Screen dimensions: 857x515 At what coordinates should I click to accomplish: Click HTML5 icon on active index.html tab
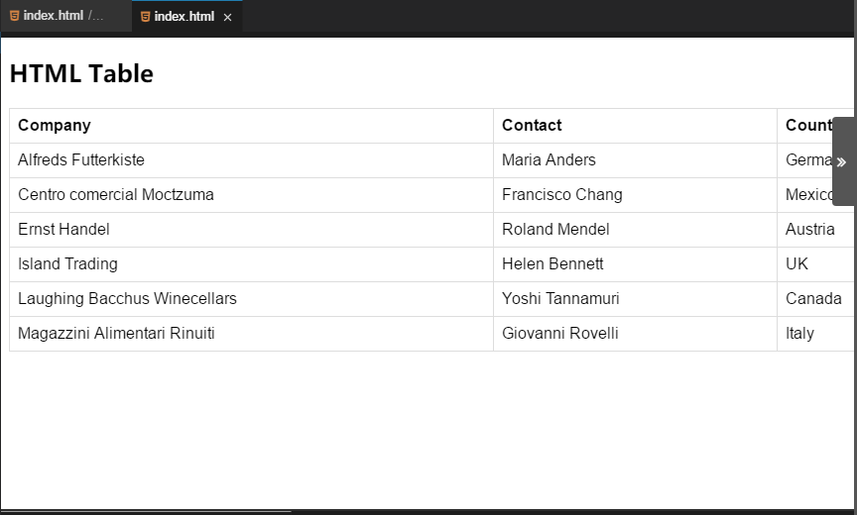(x=146, y=17)
